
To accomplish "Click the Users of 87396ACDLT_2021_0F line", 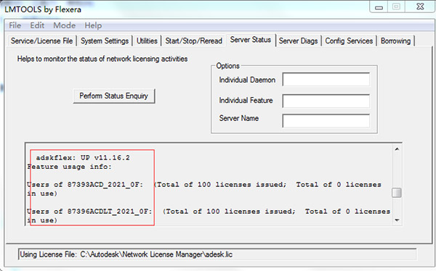I will (209, 216).
